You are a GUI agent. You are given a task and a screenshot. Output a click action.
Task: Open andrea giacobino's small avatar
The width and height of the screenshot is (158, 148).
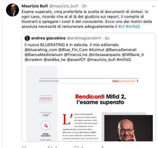pyautogui.click(x=27, y=38)
